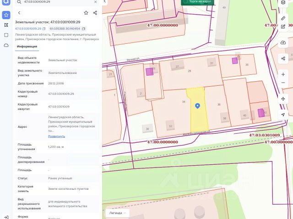Image resolution: width=293 pixels, height=219 pixels.
Task: Open cadastral number link 47:03:0301009:29
Action: [28, 29]
